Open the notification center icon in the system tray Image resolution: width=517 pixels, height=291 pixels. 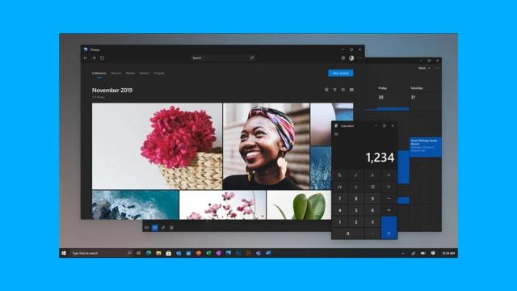[433, 253]
